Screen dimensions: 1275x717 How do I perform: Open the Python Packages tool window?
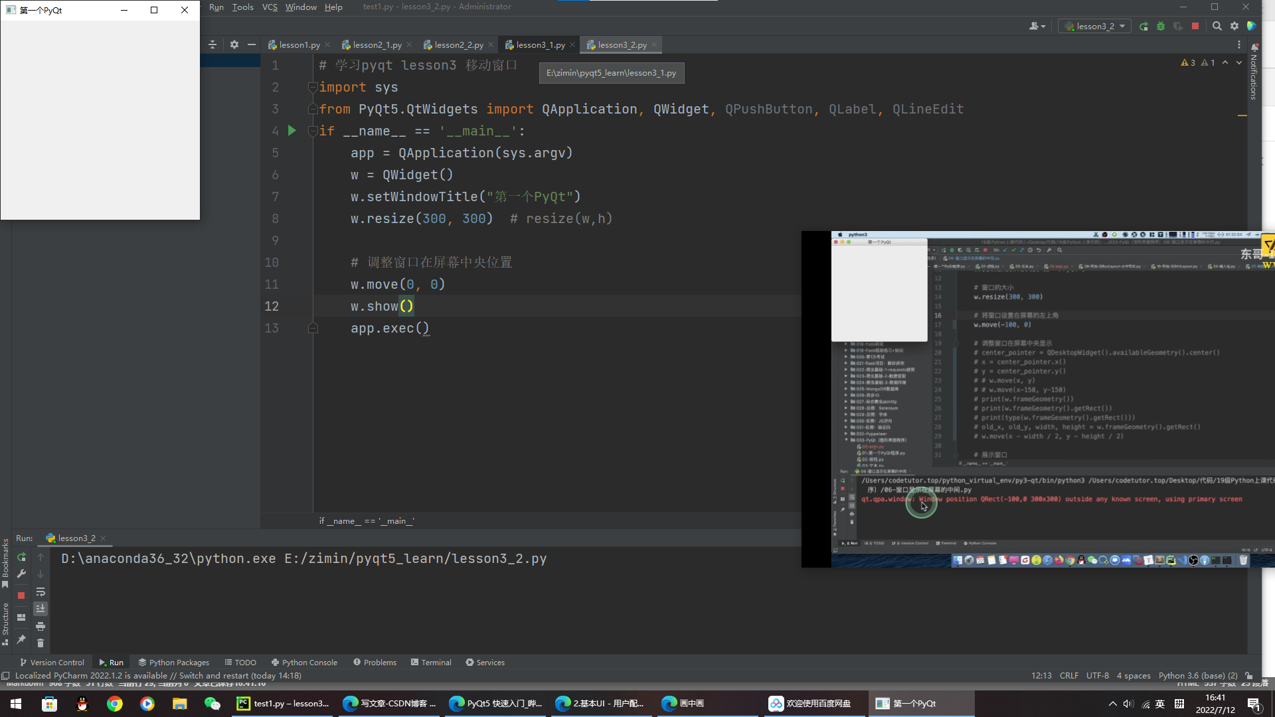pos(173,662)
